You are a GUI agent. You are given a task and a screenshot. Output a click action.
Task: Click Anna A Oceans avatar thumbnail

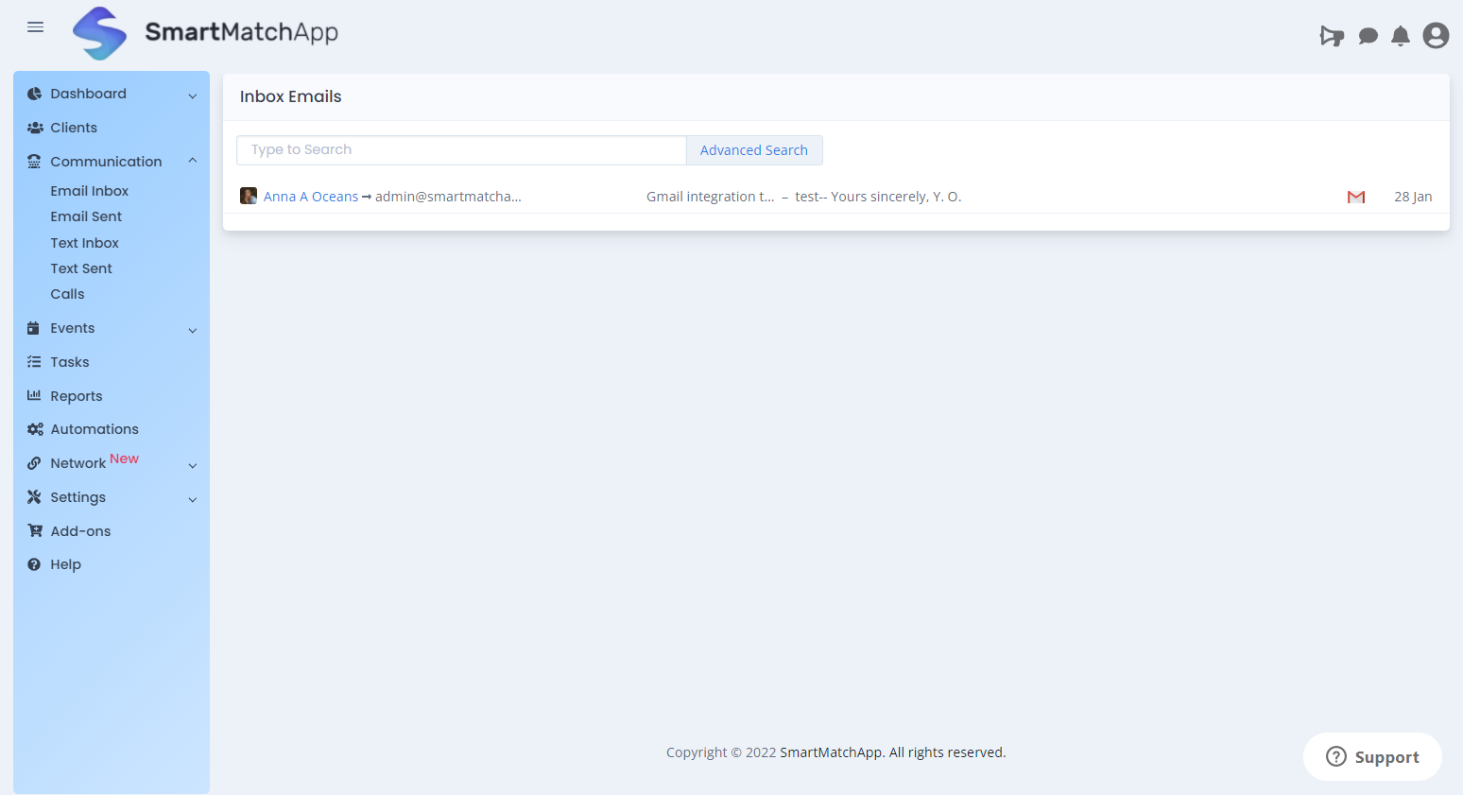(249, 196)
